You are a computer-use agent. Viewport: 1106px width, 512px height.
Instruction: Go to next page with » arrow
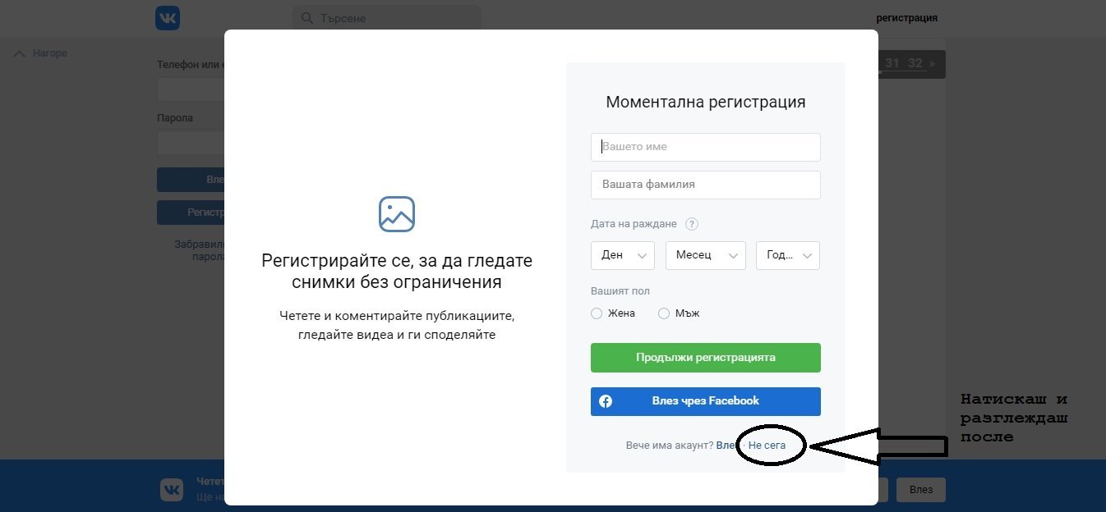pyautogui.click(x=933, y=64)
